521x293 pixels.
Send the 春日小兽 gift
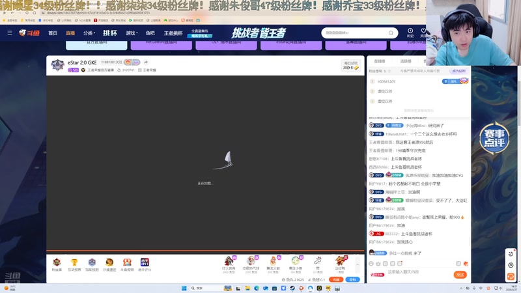[x=296, y=264]
